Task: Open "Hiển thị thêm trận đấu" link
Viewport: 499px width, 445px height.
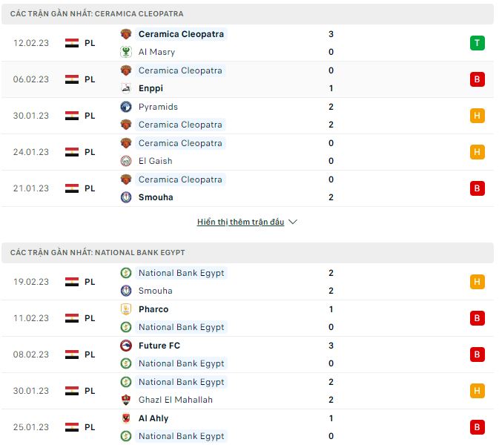Action: 240,222
